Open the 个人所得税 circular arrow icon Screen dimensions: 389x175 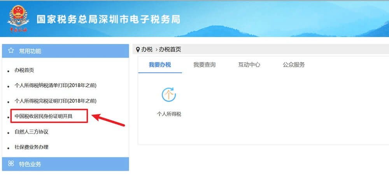click(169, 94)
